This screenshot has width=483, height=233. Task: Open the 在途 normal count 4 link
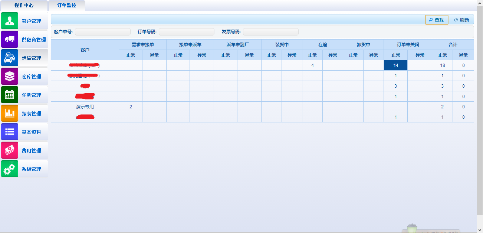(x=312, y=65)
